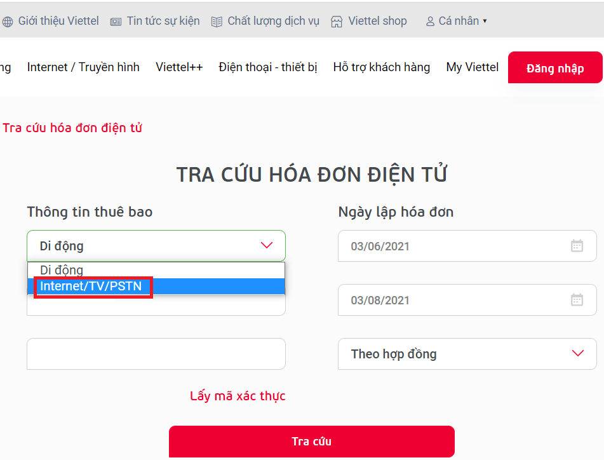
Task: Switch to Hỗ trợ khách hàng
Action: pyautogui.click(x=381, y=67)
